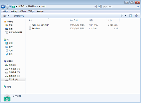Expand arrow after 计算机 in address bar
This screenshot has width=141, height=103.
coord(26,6)
